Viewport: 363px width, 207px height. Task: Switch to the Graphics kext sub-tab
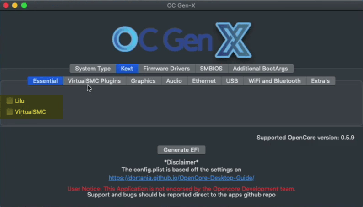point(143,81)
